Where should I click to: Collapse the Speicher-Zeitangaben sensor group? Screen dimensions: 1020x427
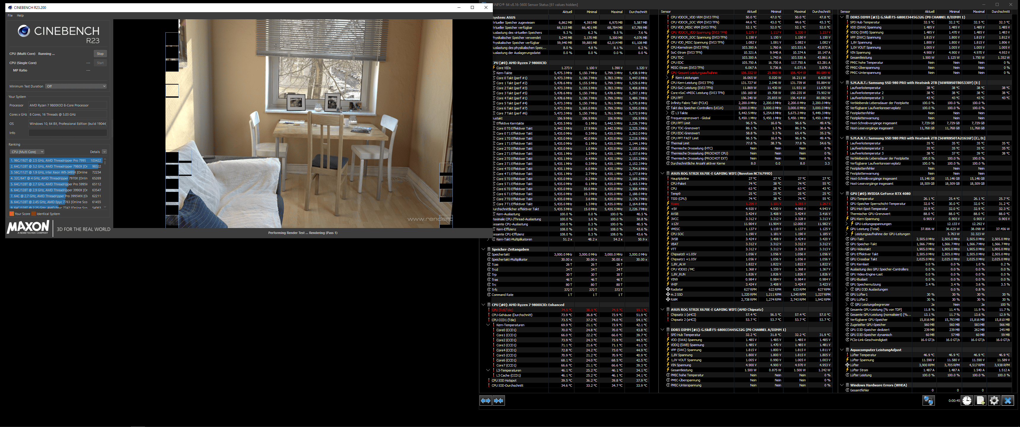pyautogui.click(x=484, y=249)
